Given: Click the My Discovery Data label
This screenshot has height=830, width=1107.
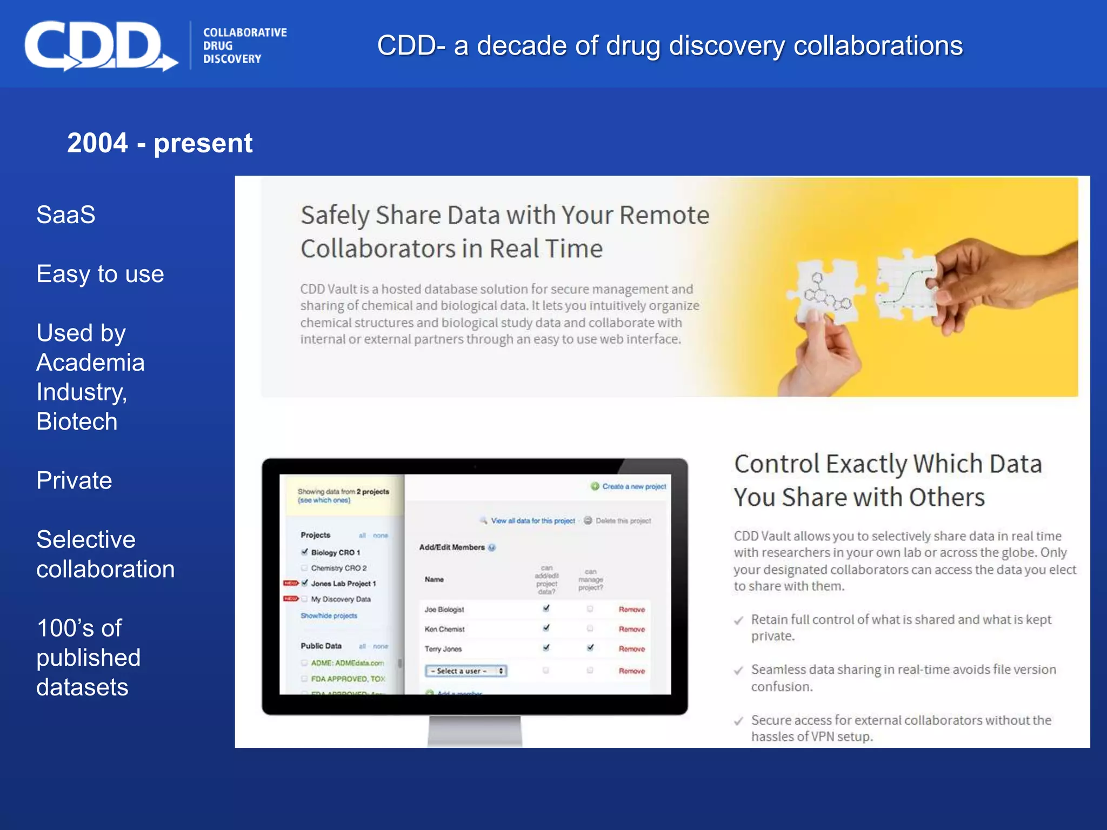Looking at the screenshot, I should [x=341, y=599].
